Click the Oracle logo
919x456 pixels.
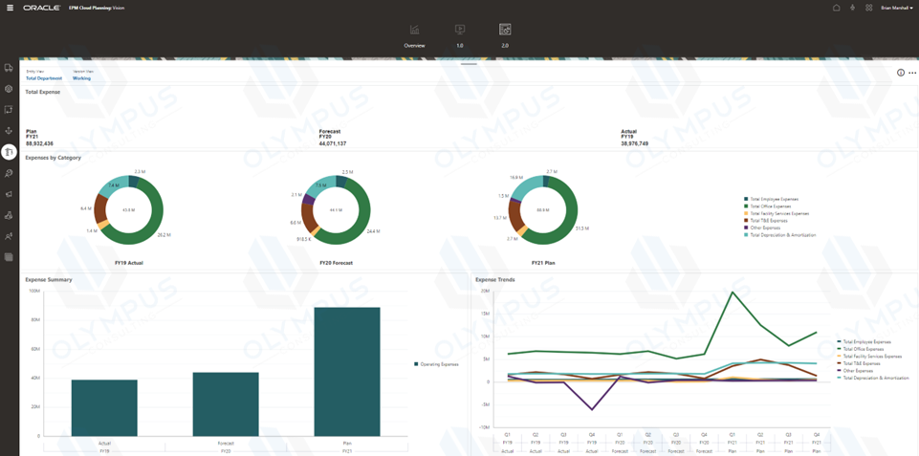point(43,9)
